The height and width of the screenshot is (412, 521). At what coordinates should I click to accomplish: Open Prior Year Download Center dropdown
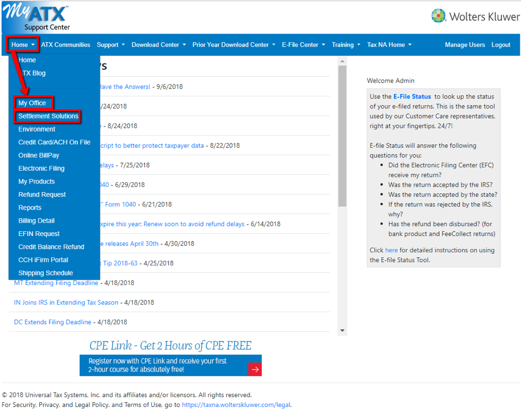tap(234, 45)
